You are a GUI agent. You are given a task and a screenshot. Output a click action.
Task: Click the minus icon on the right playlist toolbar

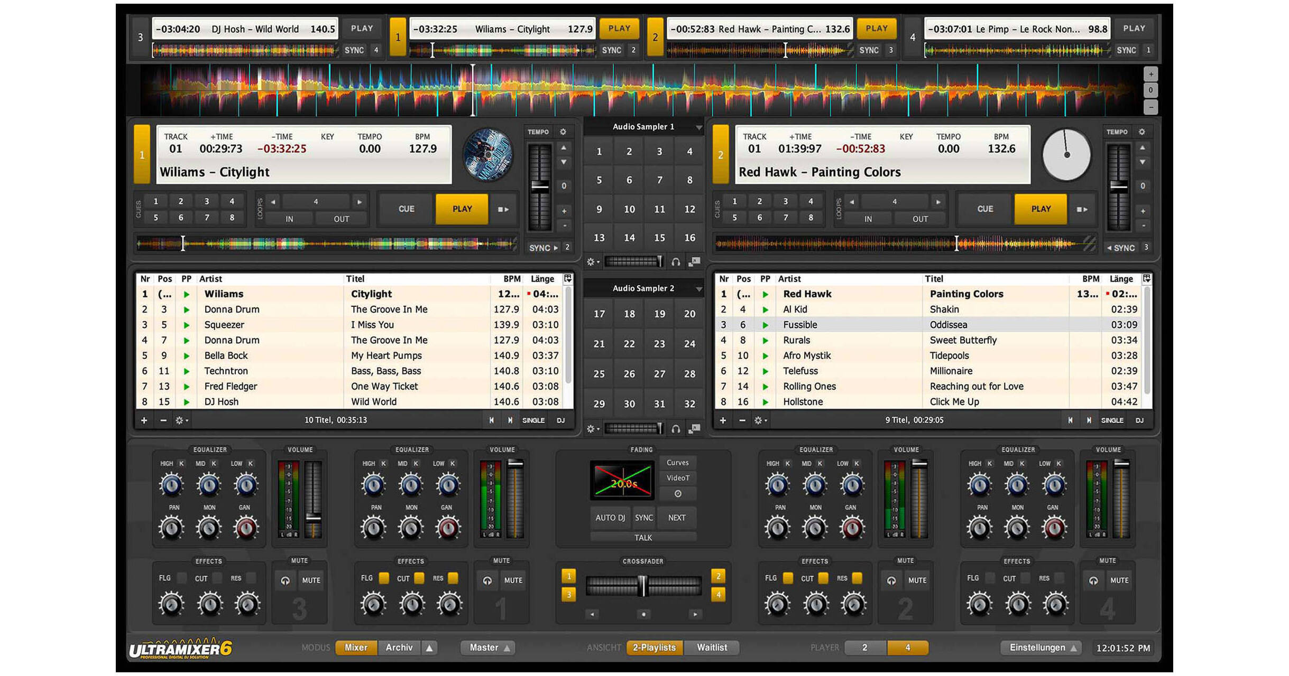(x=741, y=420)
